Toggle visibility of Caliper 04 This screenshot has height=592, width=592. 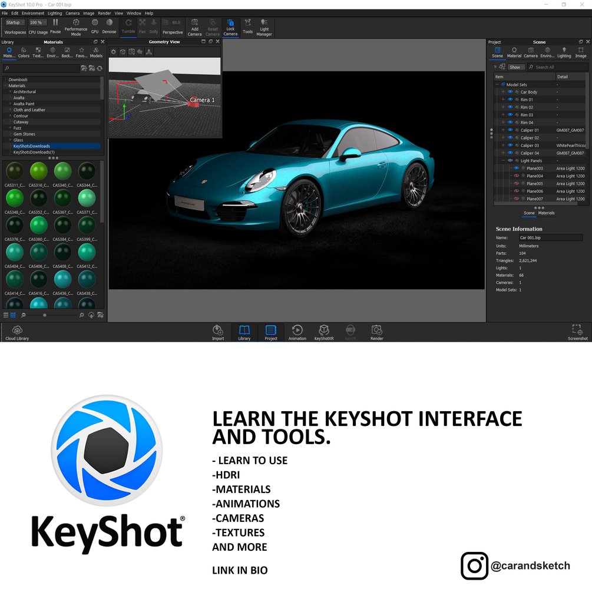pyautogui.click(x=510, y=153)
